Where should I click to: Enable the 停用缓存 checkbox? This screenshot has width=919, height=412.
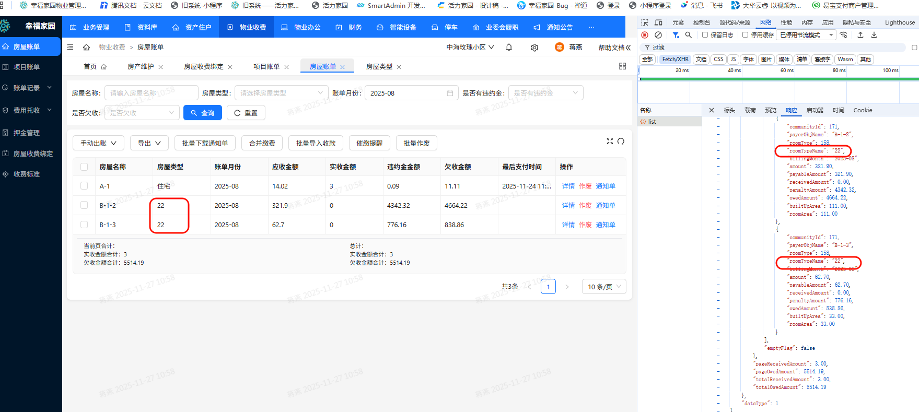[745, 35]
